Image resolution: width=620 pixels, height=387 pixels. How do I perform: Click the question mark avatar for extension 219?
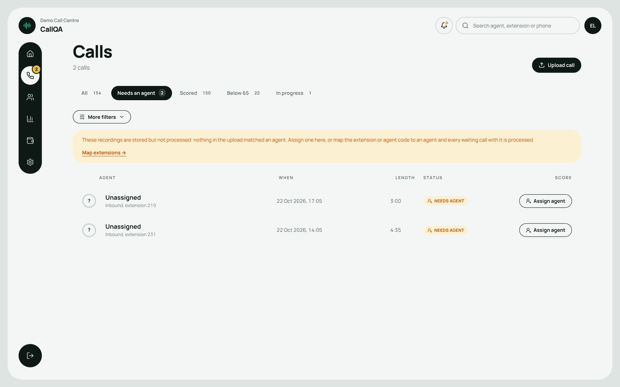pyautogui.click(x=89, y=201)
